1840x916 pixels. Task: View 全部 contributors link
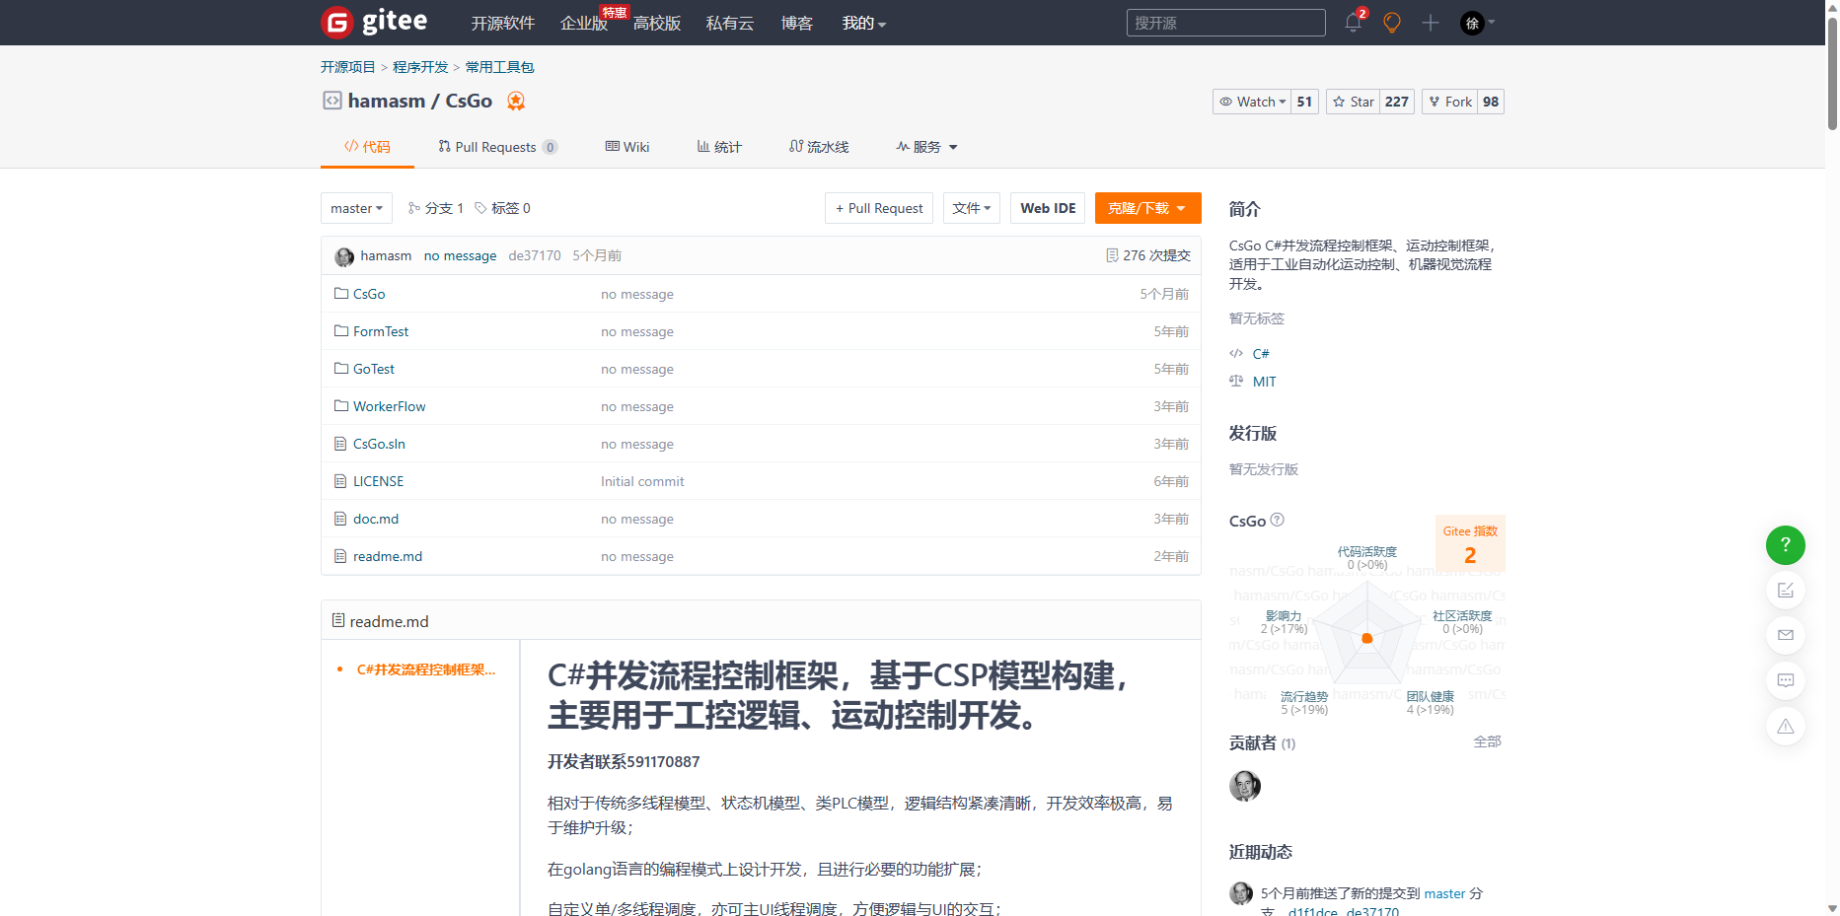[x=1487, y=741]
